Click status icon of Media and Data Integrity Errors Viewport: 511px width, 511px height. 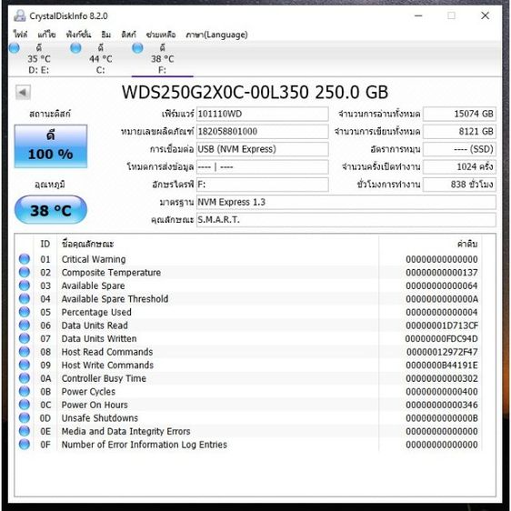pyautogui.click(x=25, y=431)
